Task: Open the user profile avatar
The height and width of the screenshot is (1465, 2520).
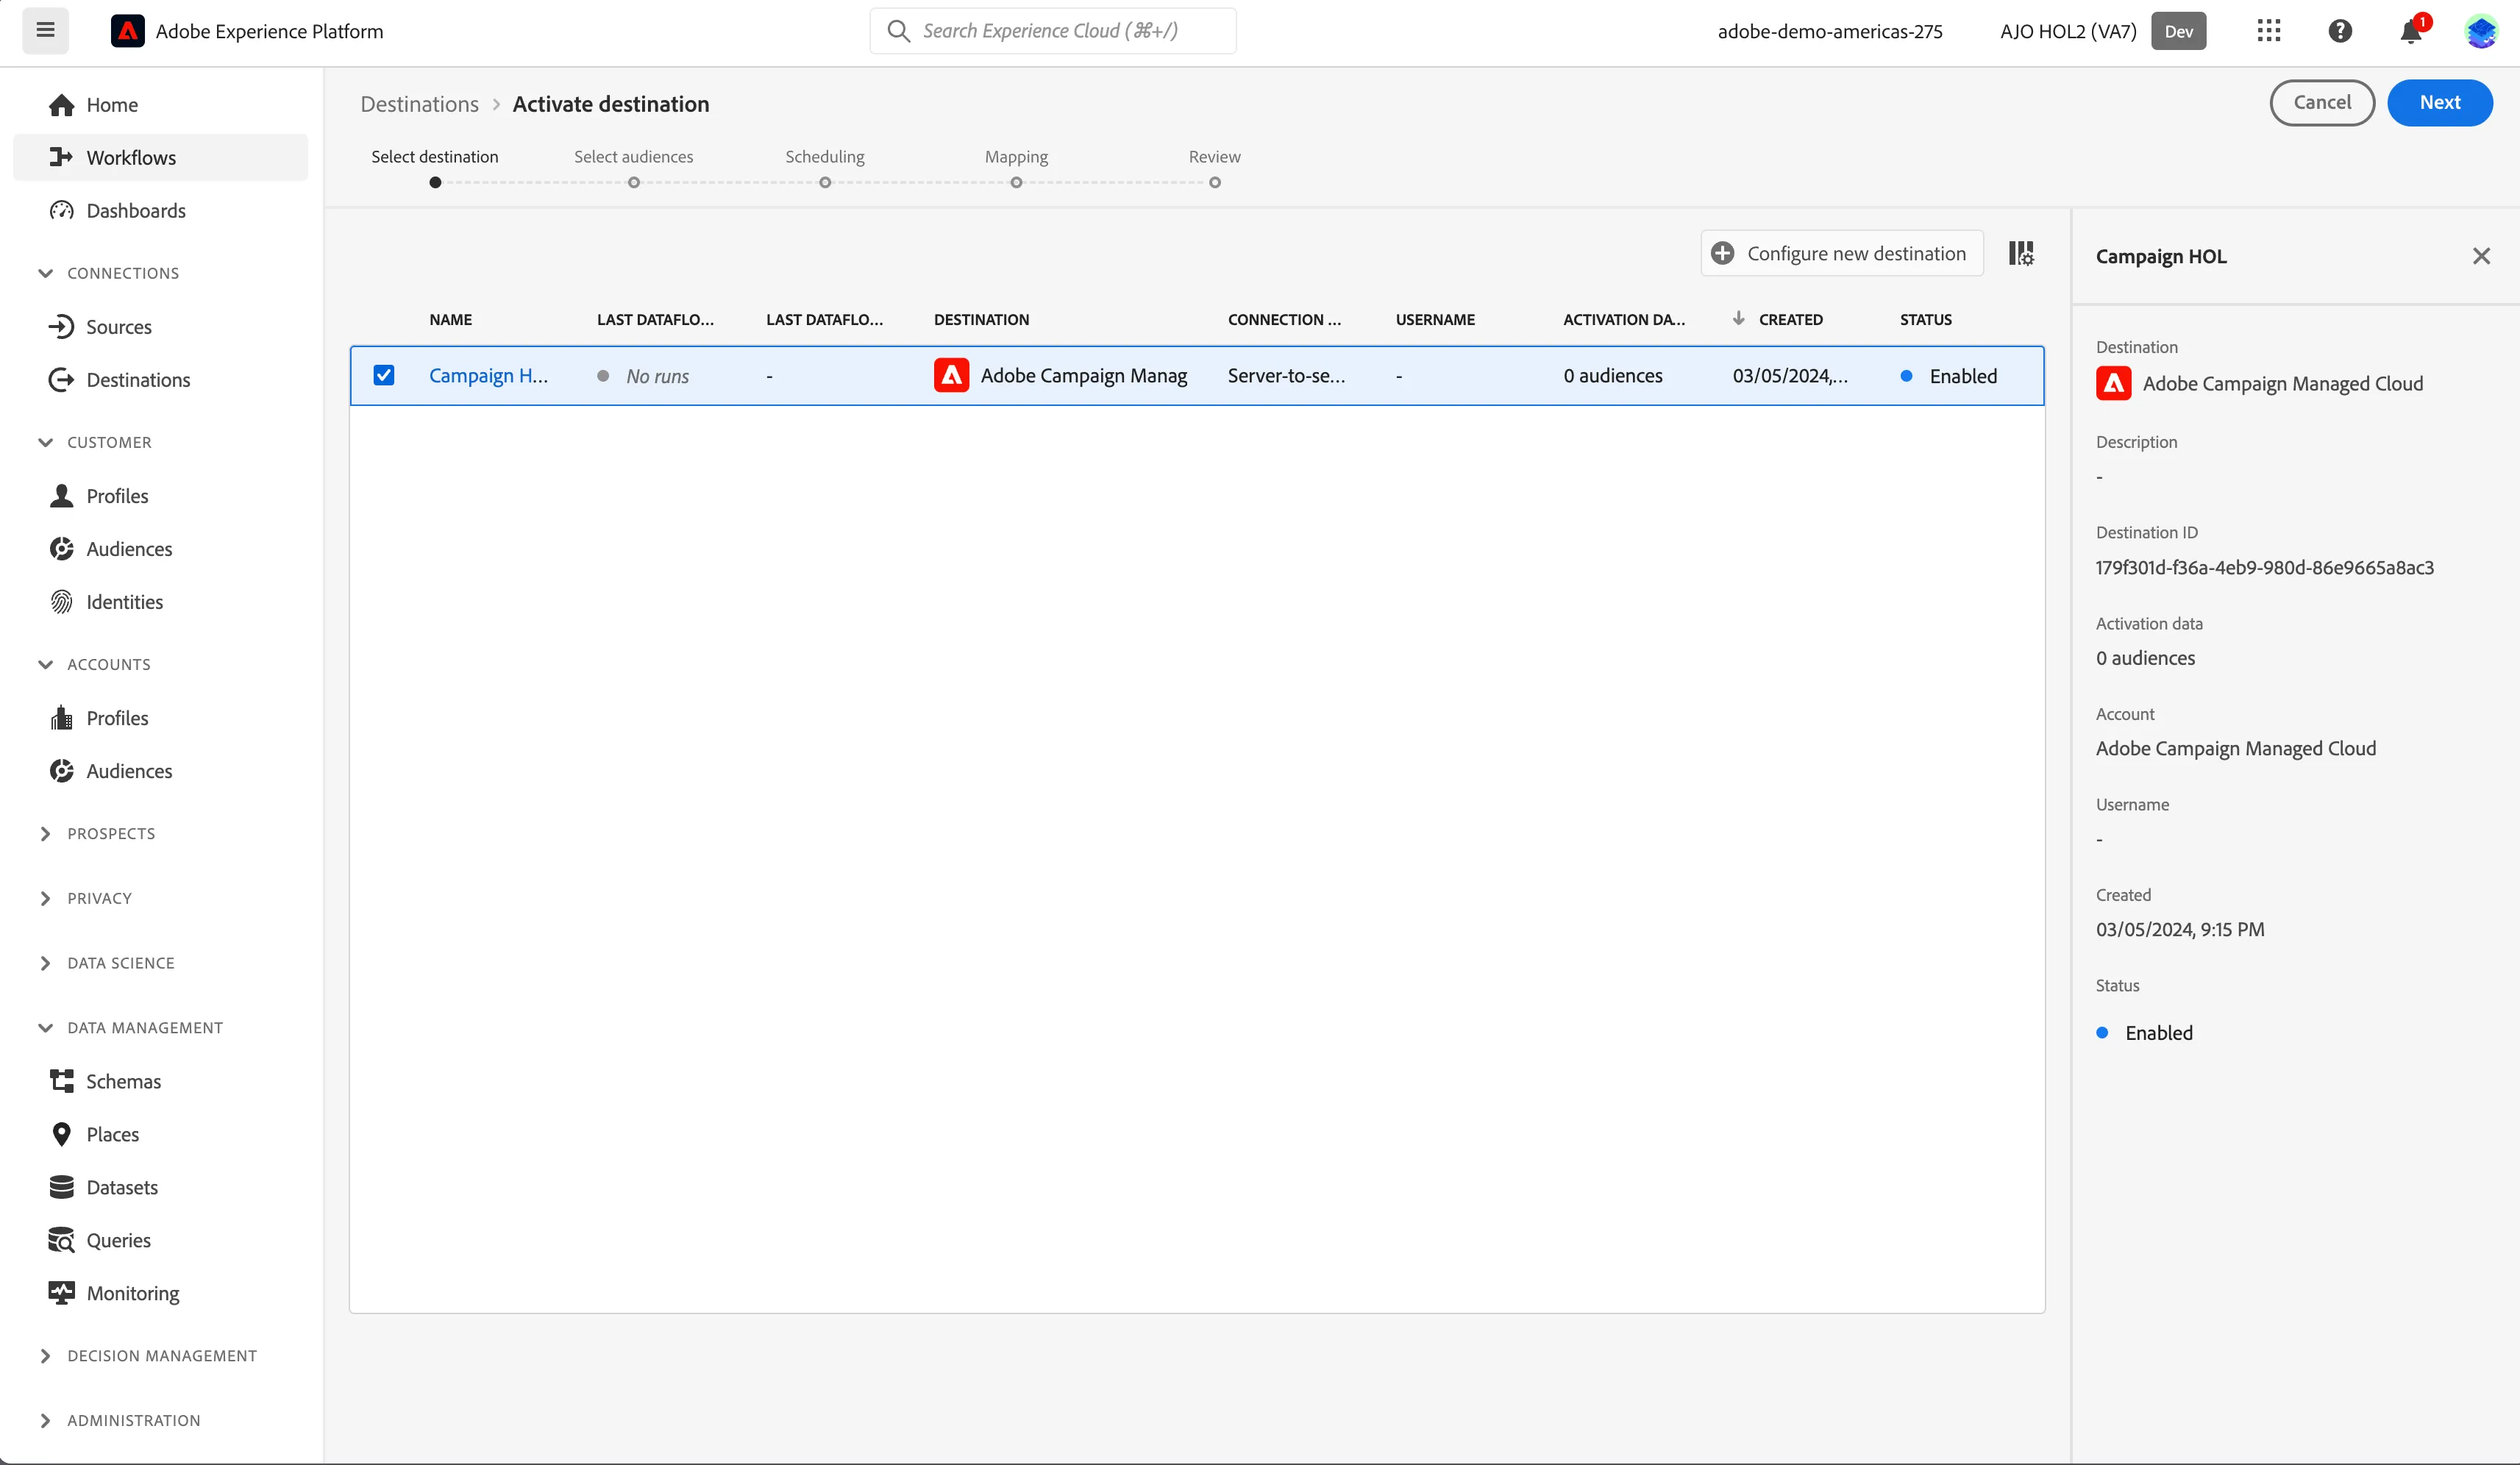Action: (2482, 31)
